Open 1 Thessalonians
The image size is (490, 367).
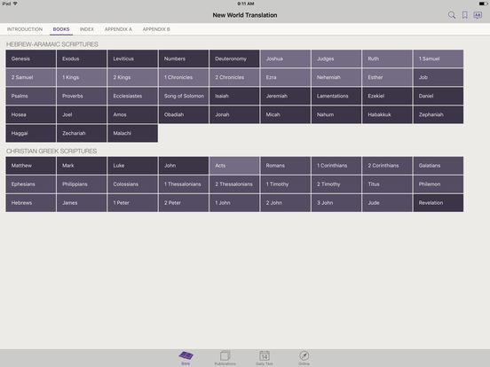[184, 184]
